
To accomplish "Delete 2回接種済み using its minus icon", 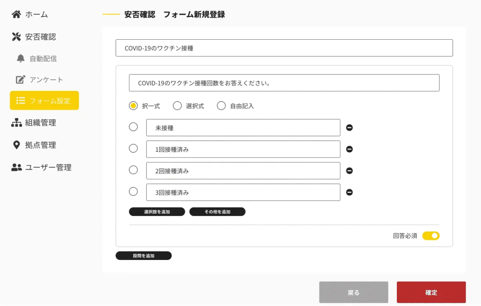I will [x=350, y=171].
